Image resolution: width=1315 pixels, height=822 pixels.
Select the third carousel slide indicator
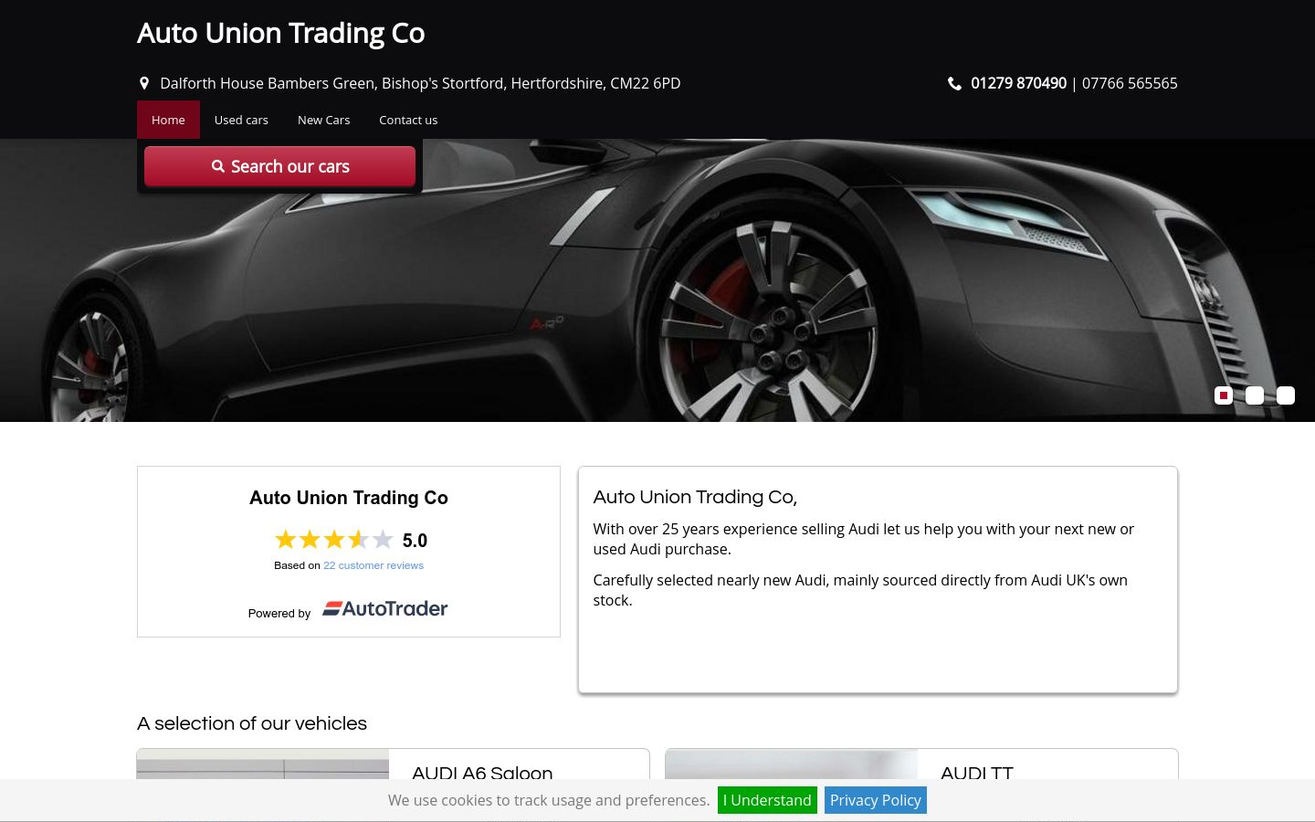click(x=1286, y=395)
